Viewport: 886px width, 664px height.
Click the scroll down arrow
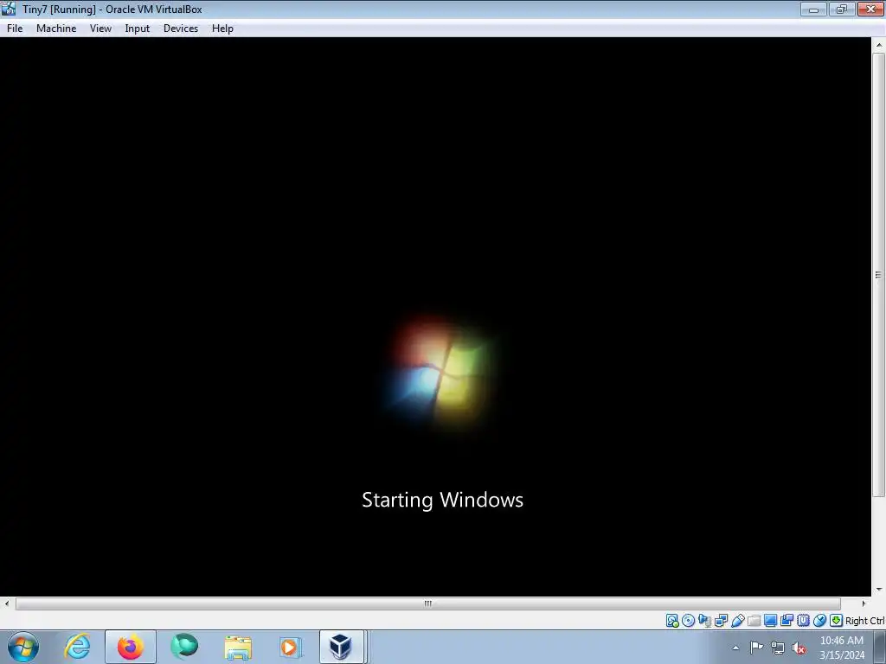[879, 590]
